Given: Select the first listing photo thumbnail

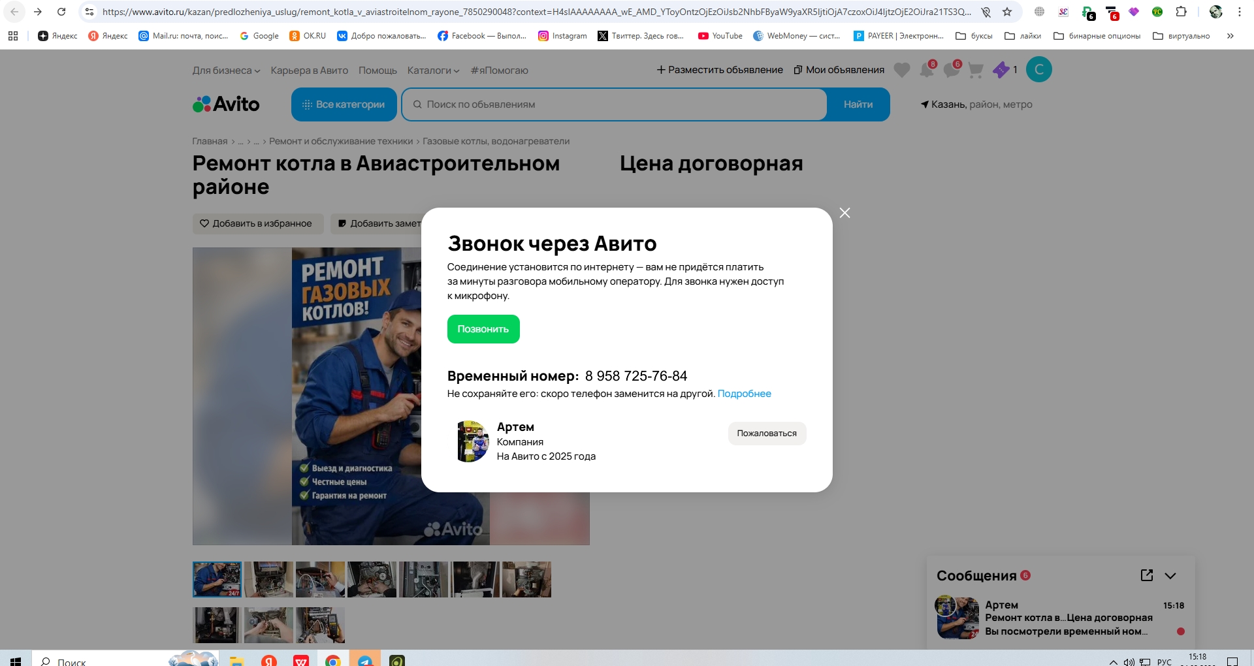Looking at the screenshot, I should [217, 579].
